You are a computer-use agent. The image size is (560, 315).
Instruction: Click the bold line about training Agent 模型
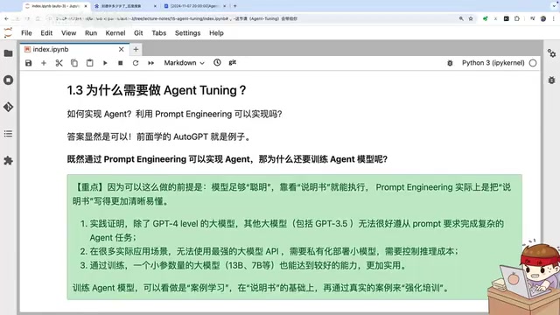point(227,159)
